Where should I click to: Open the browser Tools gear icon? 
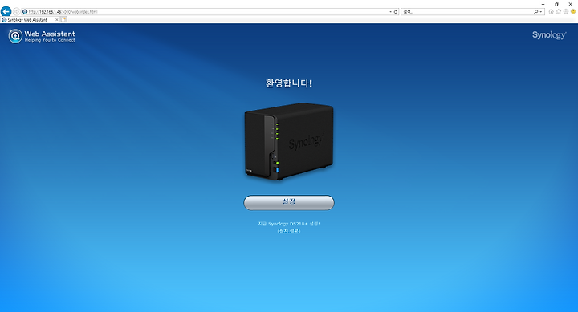tap(566, 12)
